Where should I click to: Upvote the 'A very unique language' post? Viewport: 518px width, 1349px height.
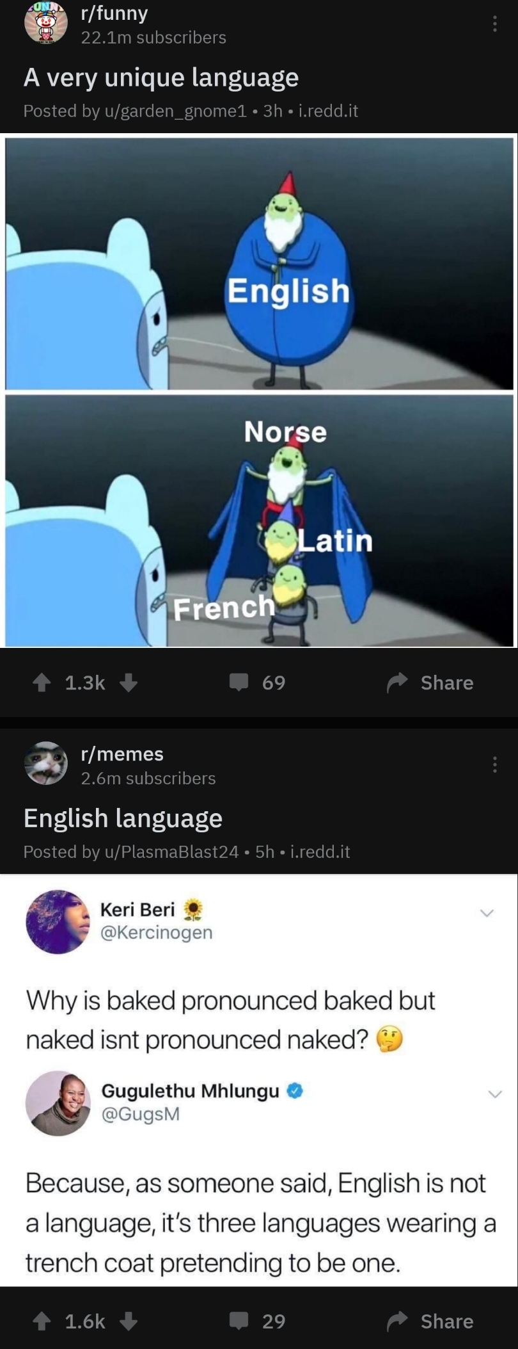point(42,683)
